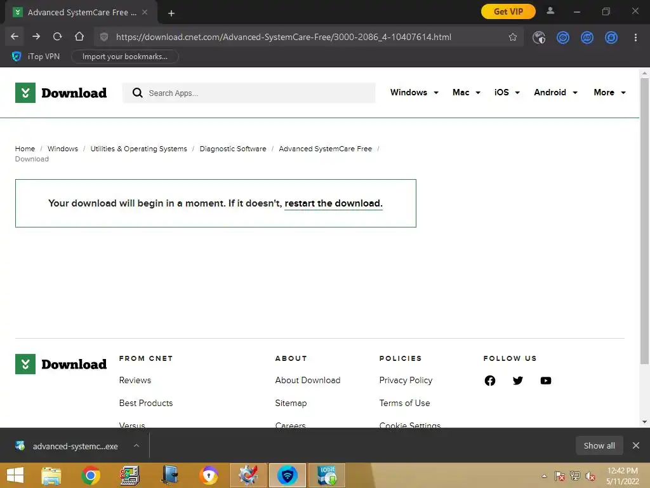Go forward with the browser forward arrow
The height and width of the screenshot is (488, 650).
tap(36, 36)
